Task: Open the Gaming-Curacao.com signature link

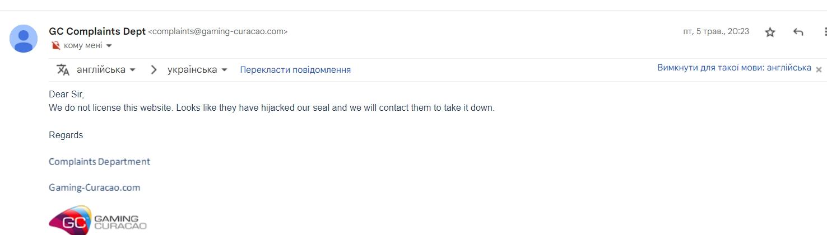Action: (x=95, y=187)
